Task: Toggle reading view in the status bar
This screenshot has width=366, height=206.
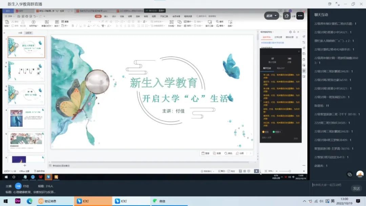Action: [249, 171]
